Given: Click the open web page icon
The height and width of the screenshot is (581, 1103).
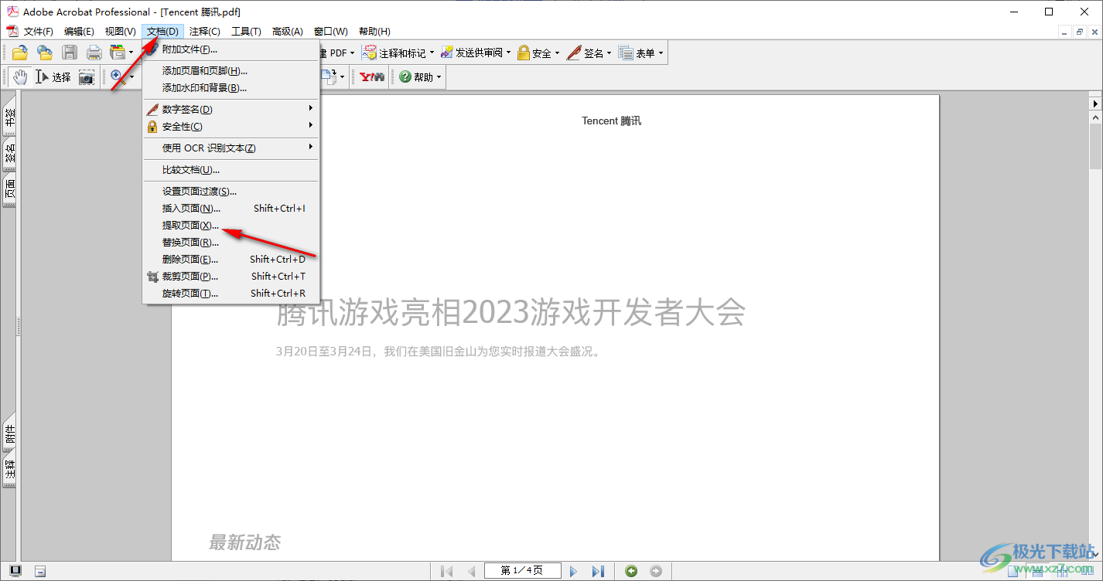Looking at the screenshot, I should [x=45, y=53].
